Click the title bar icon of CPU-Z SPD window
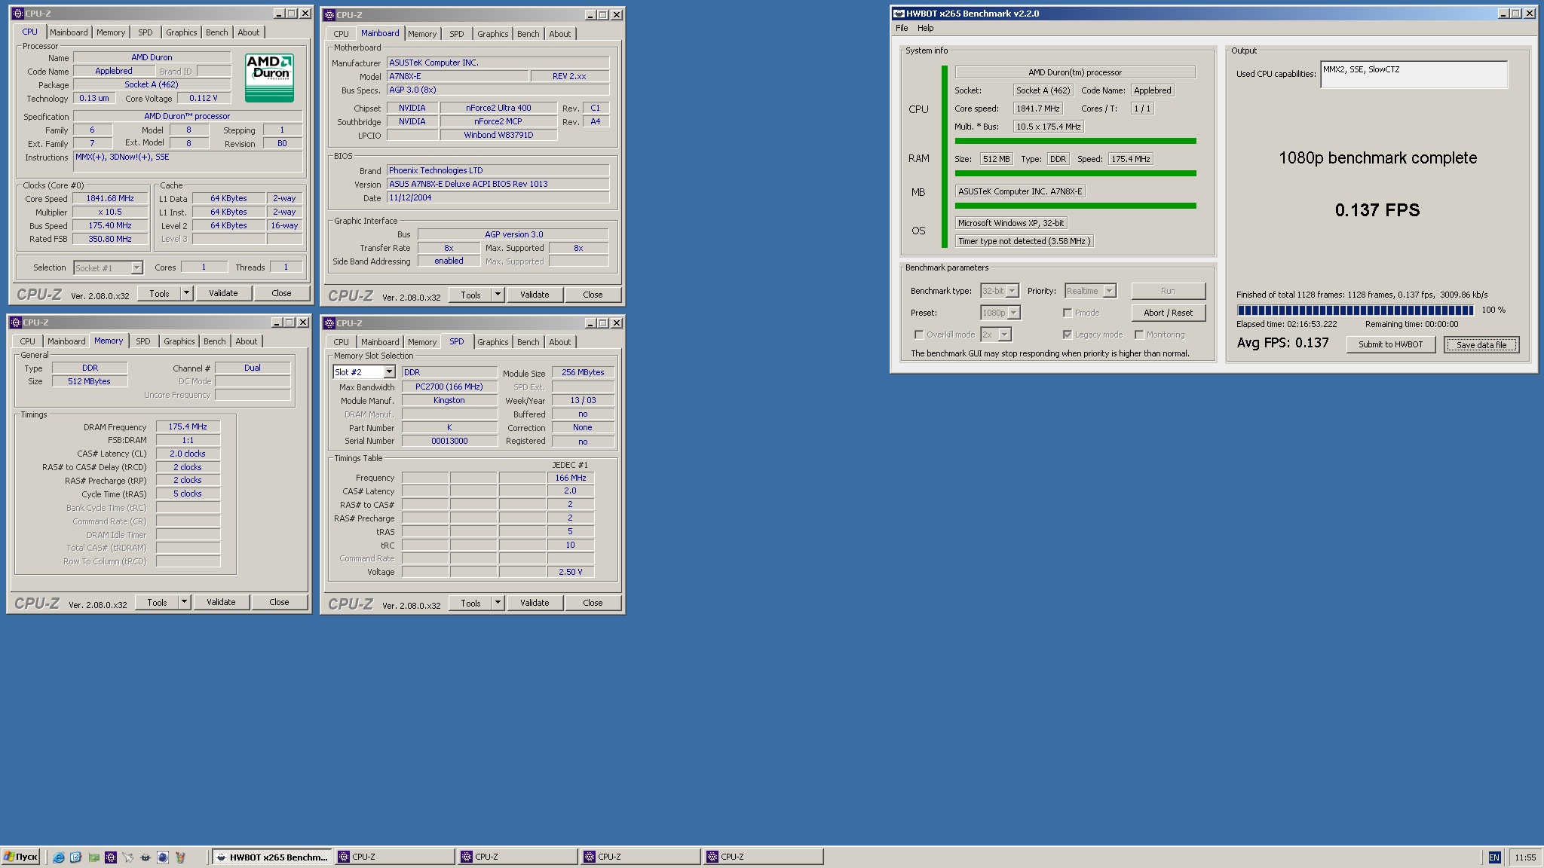 (x=329, y=323)
